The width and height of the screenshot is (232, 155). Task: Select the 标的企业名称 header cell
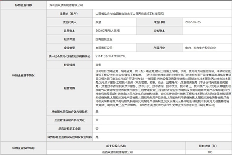pyautogui.click(x=24, y=6)
